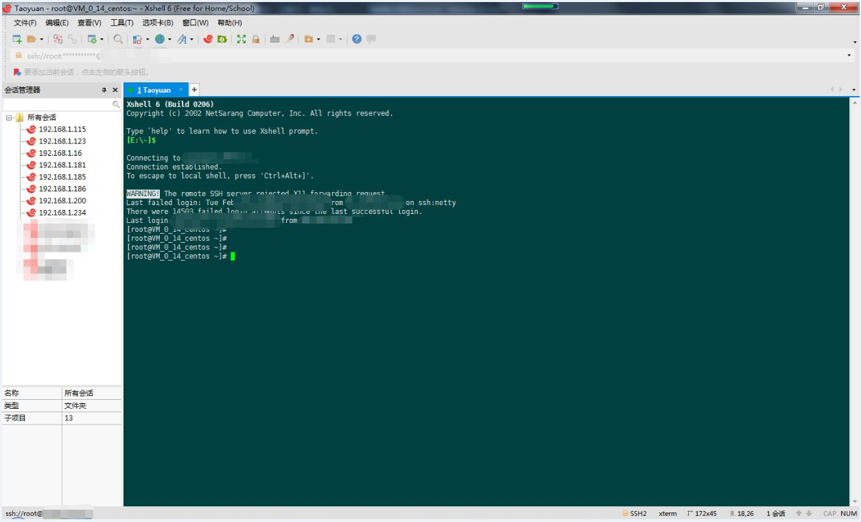Open dropdown beside globe encoding icon
Viewport: 861px width, 522px height.
coord(169,40)
